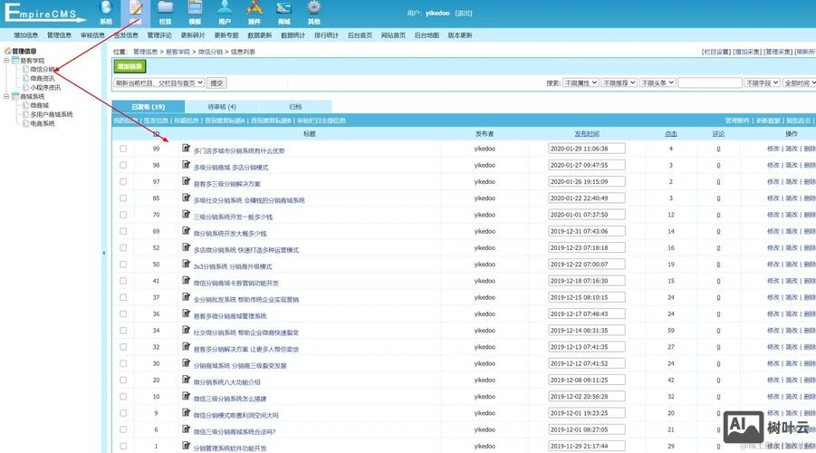Click the search keyword input field
This screenshot has height=453, width=816.
[x=710, y=82]
